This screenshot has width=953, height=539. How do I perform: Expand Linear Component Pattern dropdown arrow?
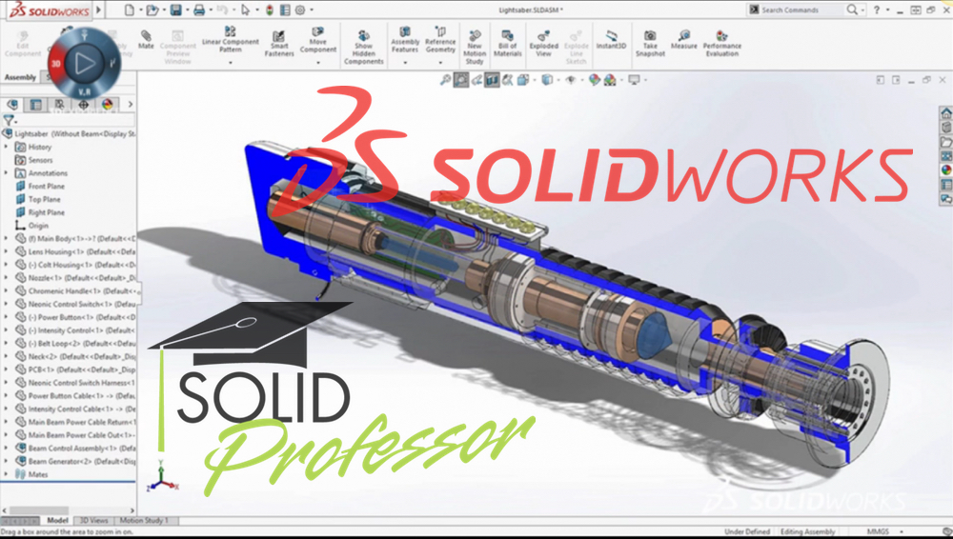[x=231, y=62]
